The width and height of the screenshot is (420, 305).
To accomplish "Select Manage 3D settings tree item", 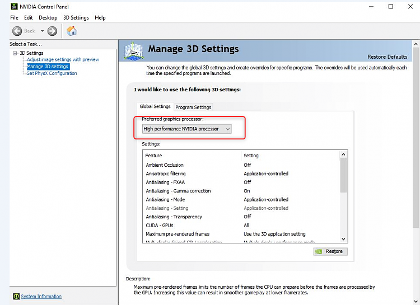I will click(48, 67).
